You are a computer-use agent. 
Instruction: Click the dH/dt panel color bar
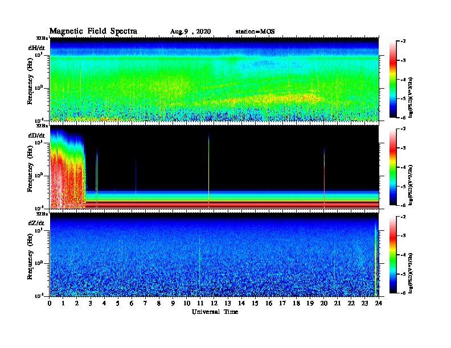click(x=393, y=80)
